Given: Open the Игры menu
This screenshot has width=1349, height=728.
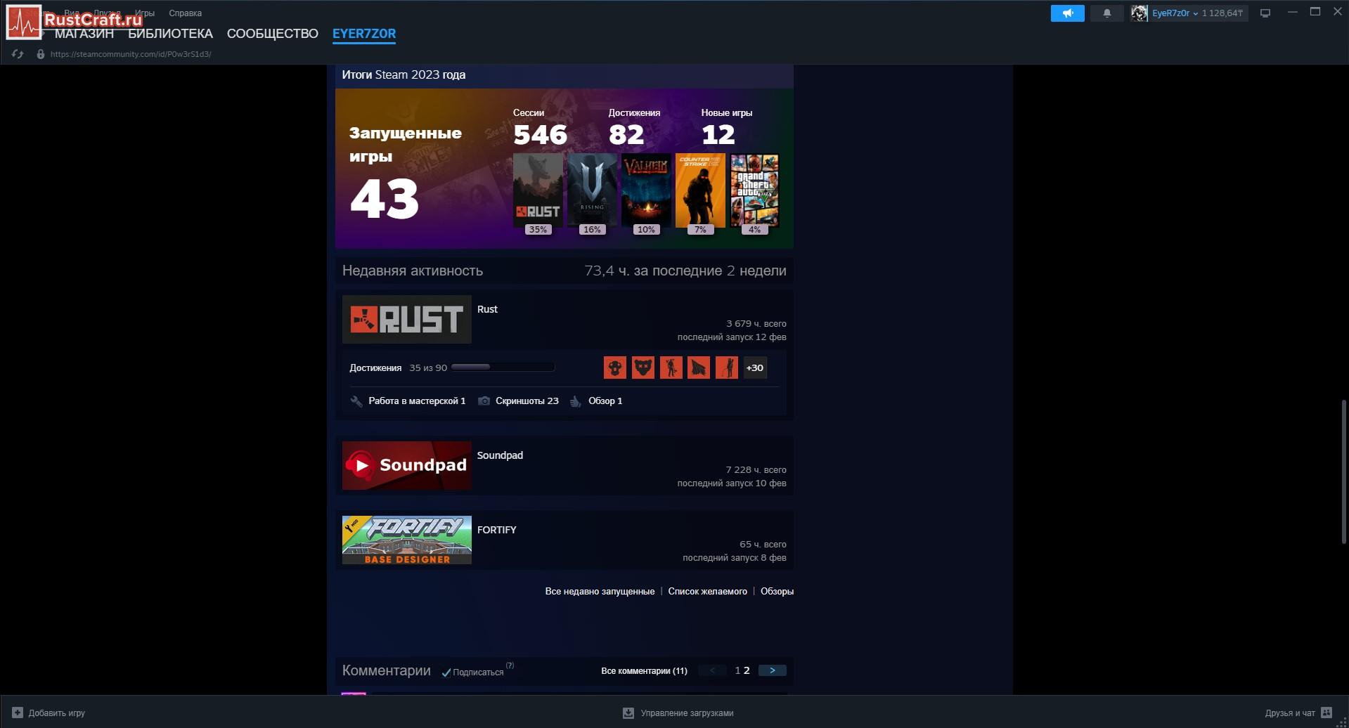Looking at the screenshot, I should pyautogui.click(x=144, y=13).
